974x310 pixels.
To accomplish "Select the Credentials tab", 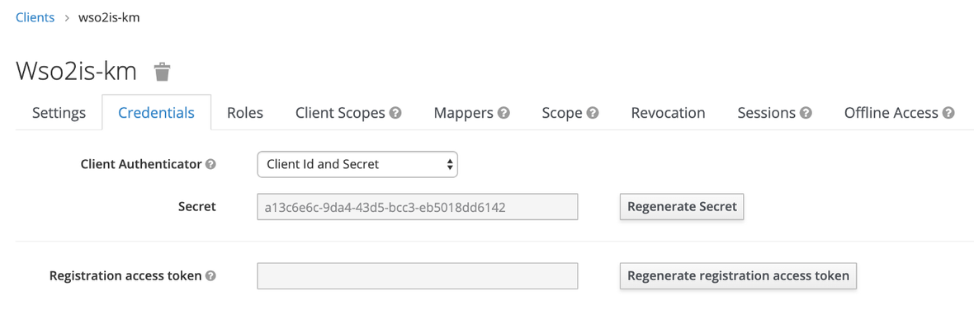I will (157, 113).
